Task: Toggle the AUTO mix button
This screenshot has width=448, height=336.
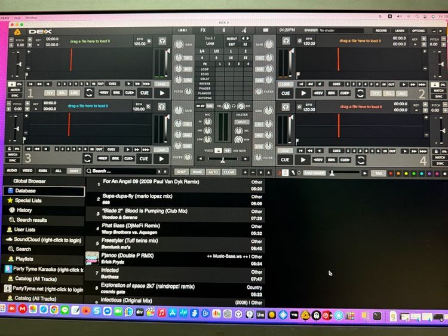Action: 213,172
